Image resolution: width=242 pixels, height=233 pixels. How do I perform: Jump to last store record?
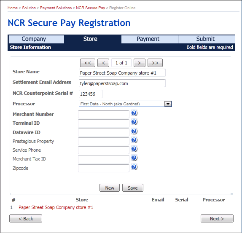[x=155, y=63]
